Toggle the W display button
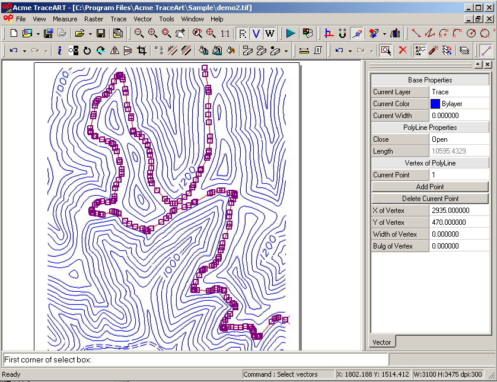 pyautogui.click(x=269, y=34)
